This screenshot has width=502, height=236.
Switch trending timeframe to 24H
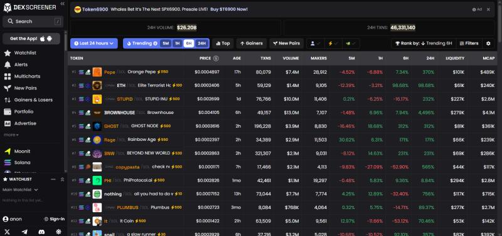[201, 43]
